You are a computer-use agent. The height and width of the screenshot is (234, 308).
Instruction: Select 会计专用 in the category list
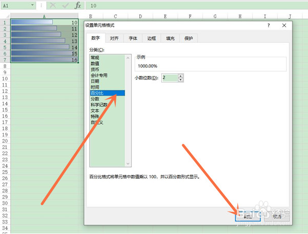107,75
